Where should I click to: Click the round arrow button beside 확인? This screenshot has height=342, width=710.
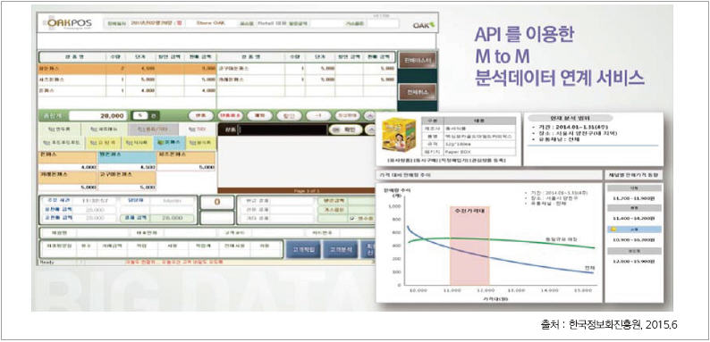(x=369, y=129)
